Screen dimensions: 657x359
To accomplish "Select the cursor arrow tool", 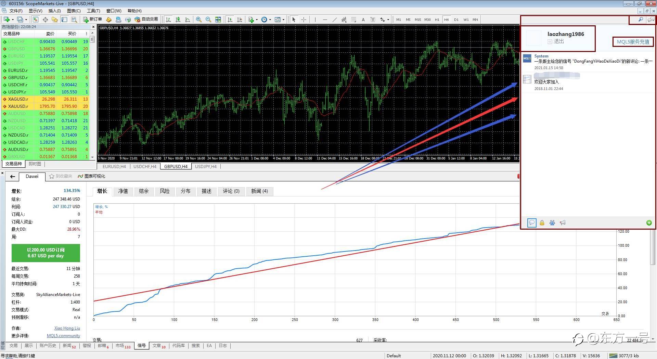I will (x=294, y=20).
